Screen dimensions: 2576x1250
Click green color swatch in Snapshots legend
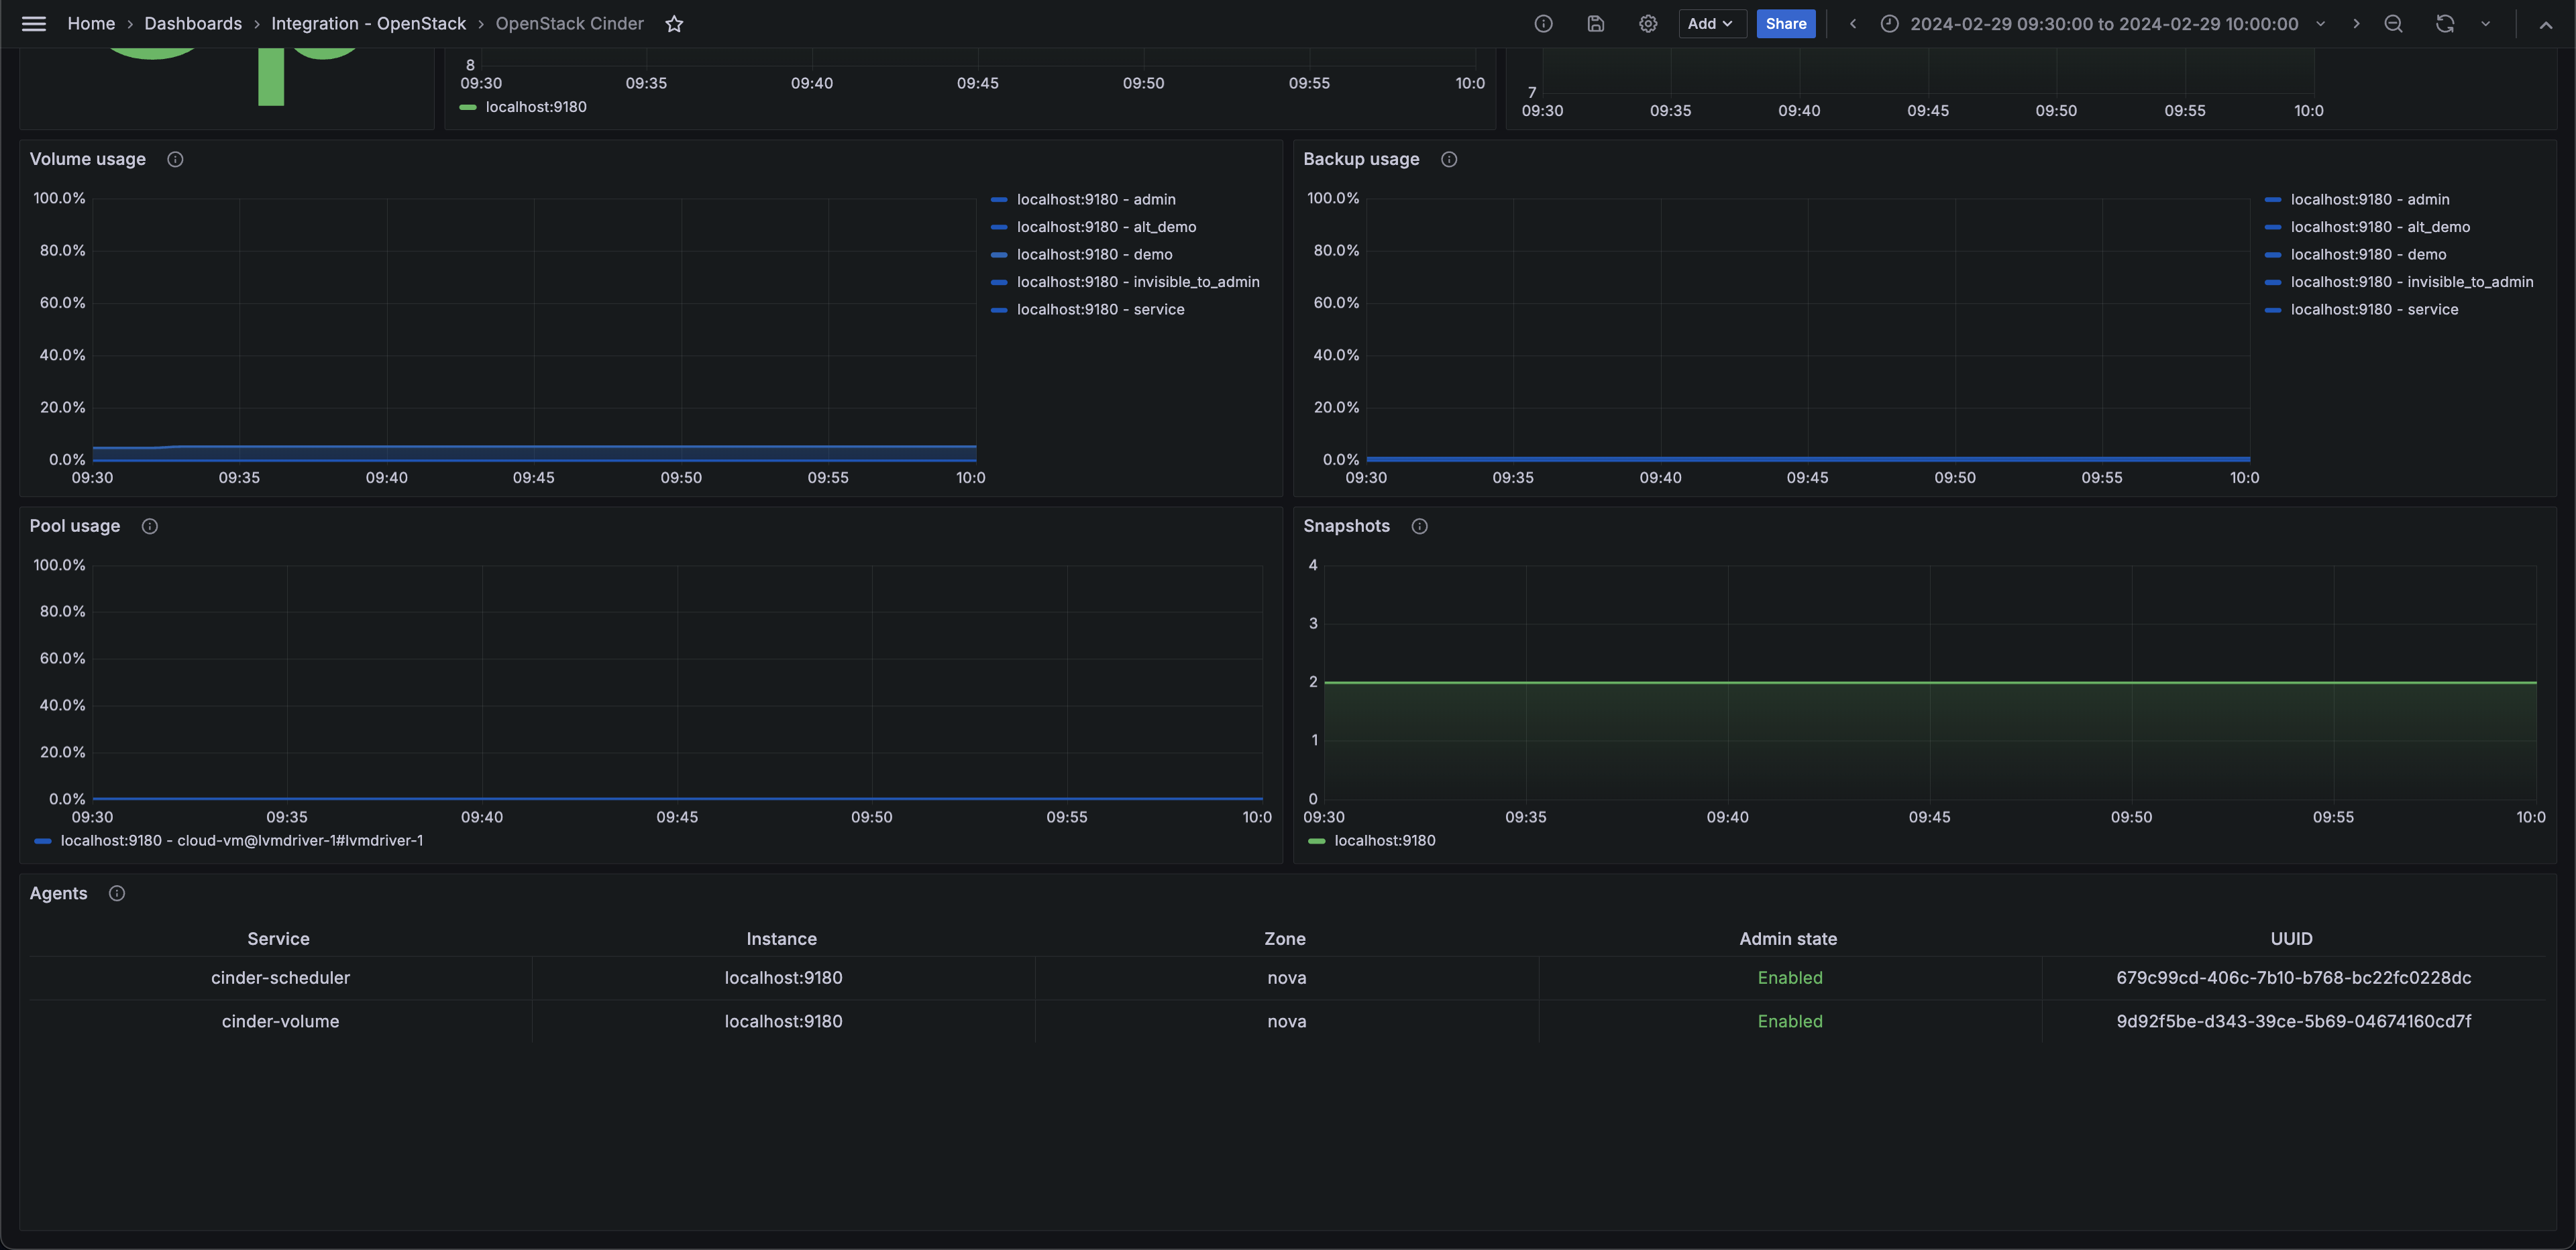pos(1316,841)
